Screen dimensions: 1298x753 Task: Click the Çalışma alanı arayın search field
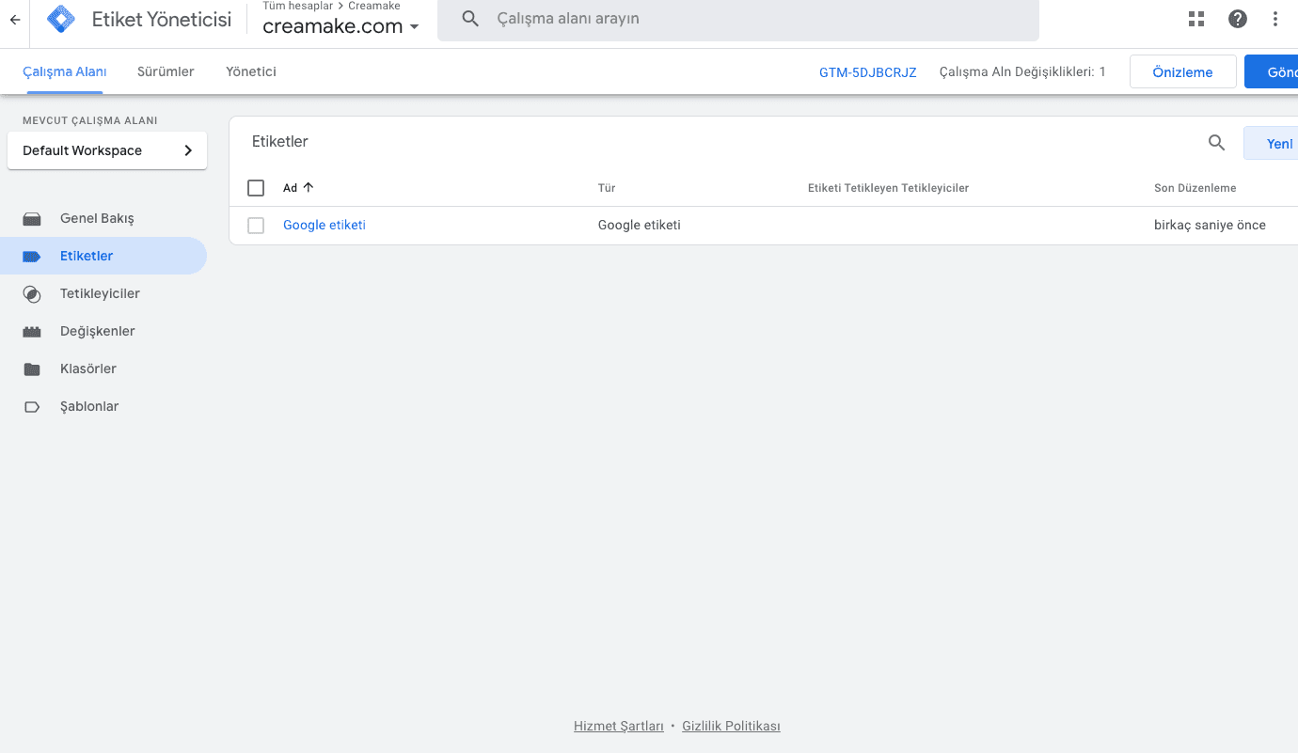[x=738, y=20]
